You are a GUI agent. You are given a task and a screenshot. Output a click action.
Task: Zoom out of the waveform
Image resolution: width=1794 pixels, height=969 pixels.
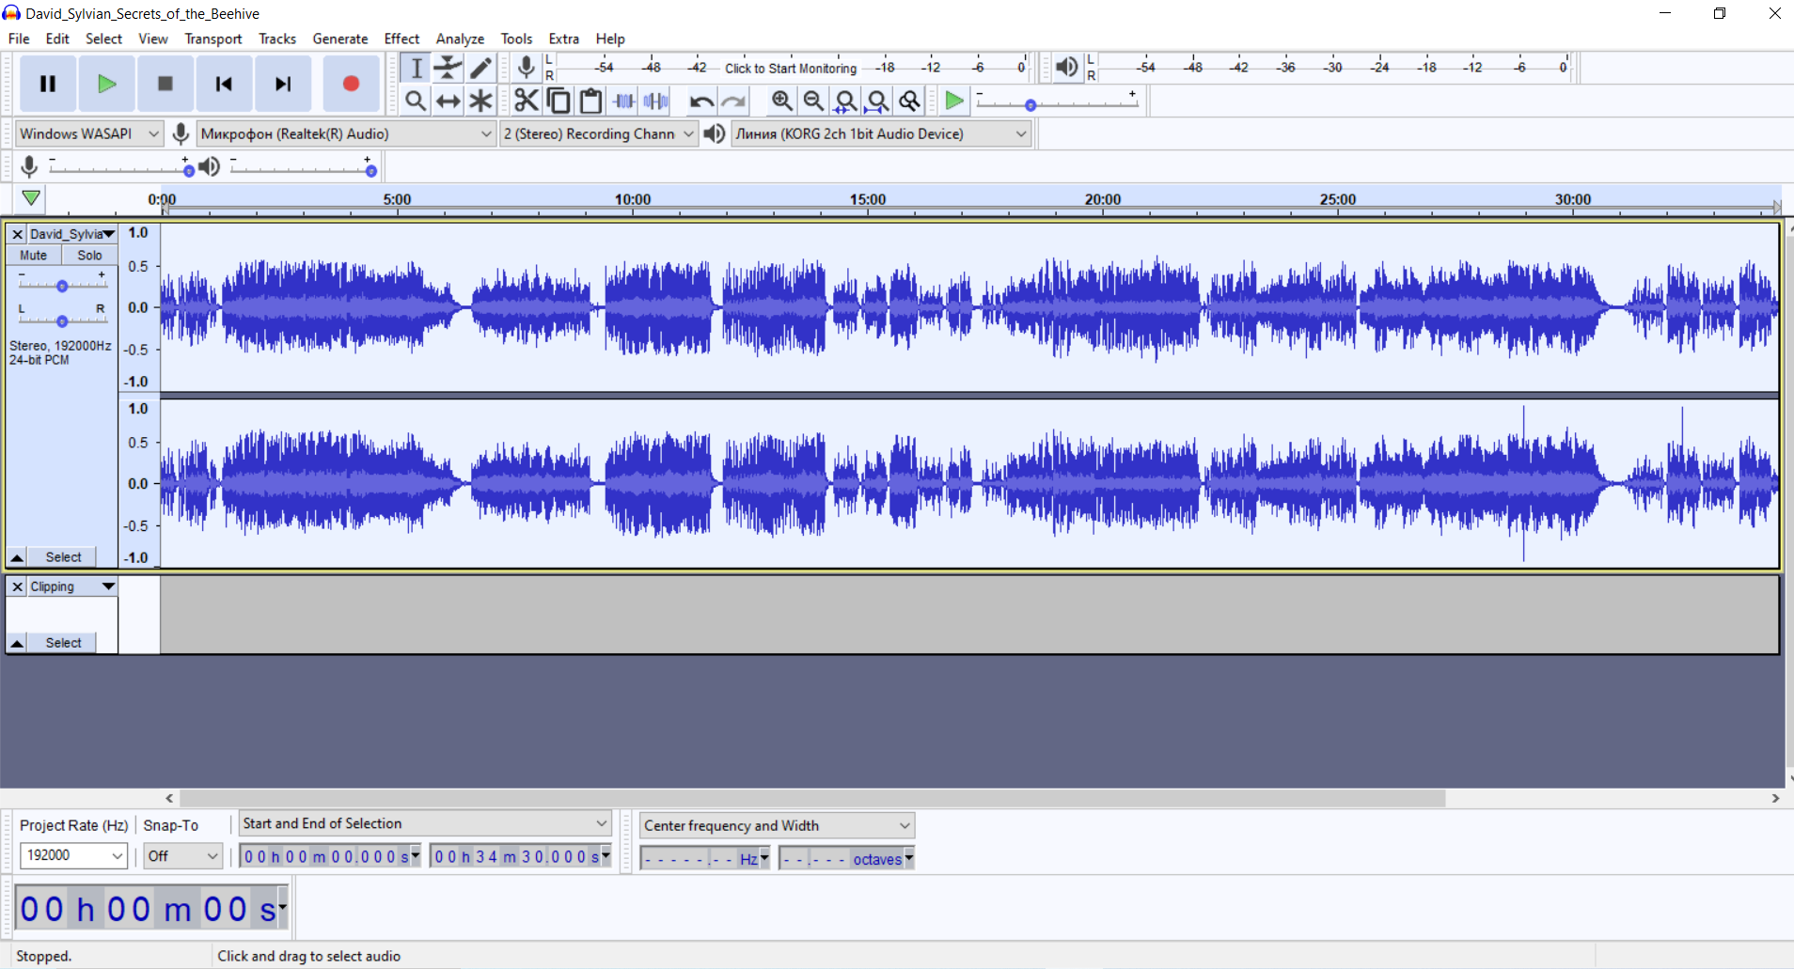coord(814,101)
